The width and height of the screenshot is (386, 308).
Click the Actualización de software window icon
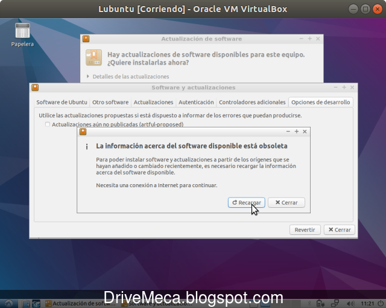point(86,39)
